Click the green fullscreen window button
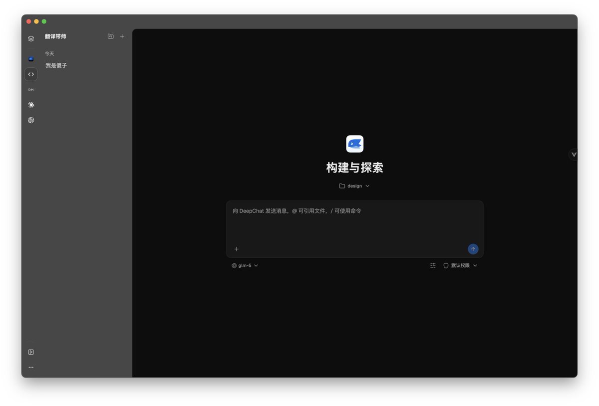This screenshot has width=599, height=406. (x=44, y=21)
